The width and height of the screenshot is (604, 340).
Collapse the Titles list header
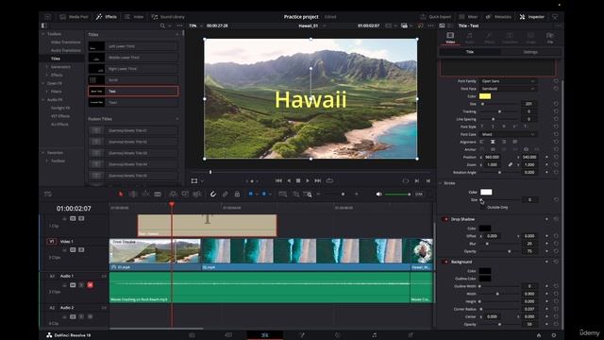coord(177,34)
